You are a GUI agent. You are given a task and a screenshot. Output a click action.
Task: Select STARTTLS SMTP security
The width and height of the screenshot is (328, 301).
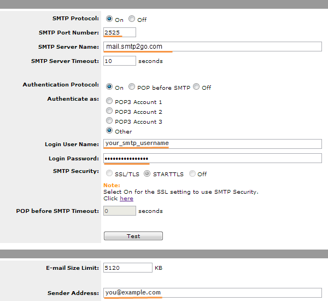tap(147, 173)
